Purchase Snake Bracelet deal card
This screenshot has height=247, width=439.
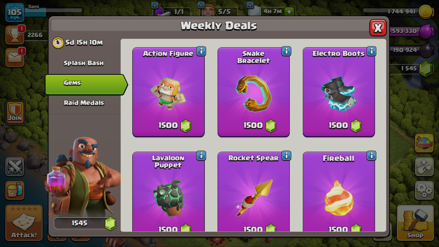pyautogui.click(x=254, y=92)
